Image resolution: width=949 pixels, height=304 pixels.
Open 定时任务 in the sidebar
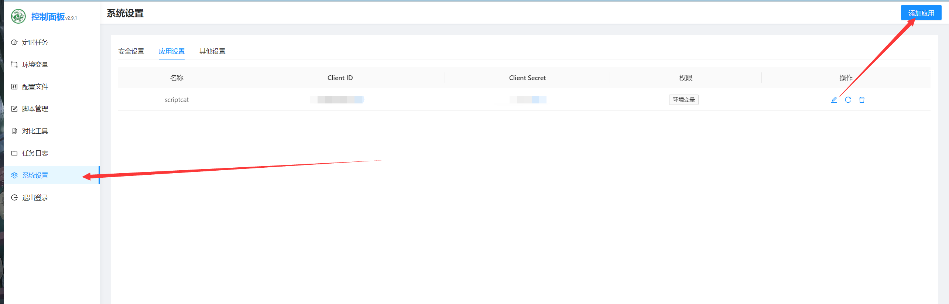tap(52, 42)
